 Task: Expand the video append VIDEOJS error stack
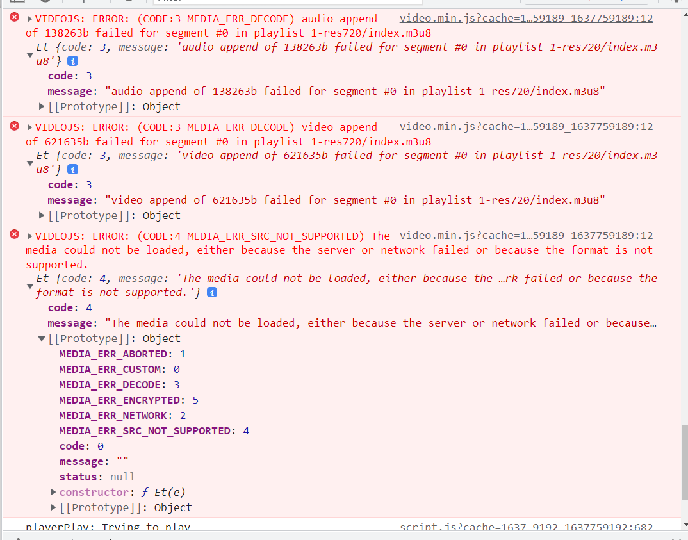tap(29, 127)
